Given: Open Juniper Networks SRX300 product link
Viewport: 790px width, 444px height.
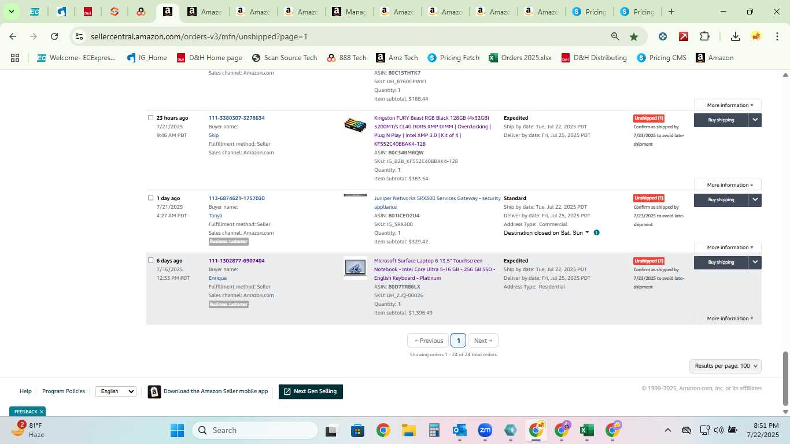Looking at the screenshot, I should [x=437, y=202].
